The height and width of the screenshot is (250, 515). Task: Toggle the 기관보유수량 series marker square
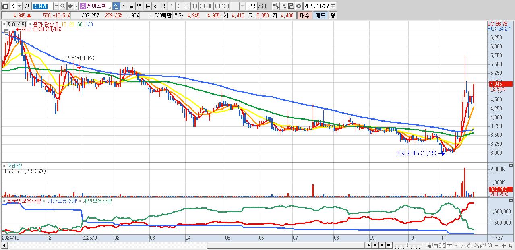click(x=45, y=200)
